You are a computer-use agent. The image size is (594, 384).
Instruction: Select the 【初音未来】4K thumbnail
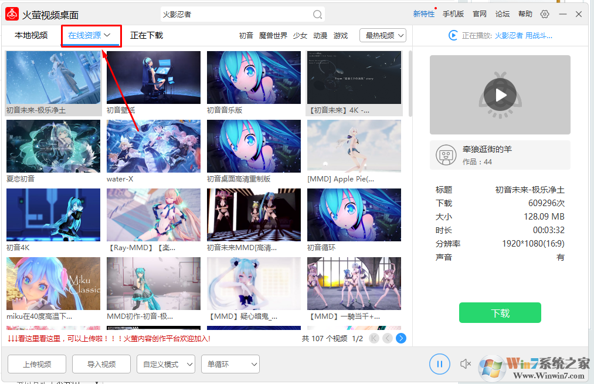[354, 78]
